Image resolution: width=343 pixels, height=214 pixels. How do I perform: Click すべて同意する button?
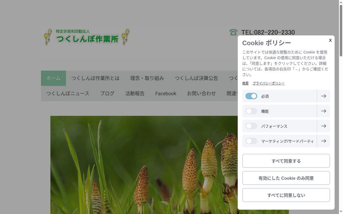(286, 161)
